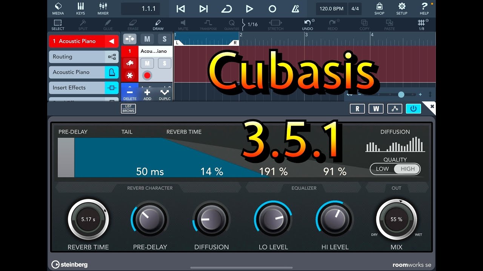Redo the last undone action
Image resolution: width=483 pixels, height=271 pixels.
click(x=333, y=25)
